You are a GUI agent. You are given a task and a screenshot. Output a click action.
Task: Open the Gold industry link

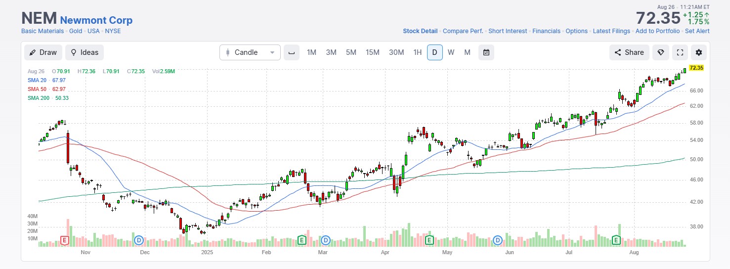coord(76,31)
